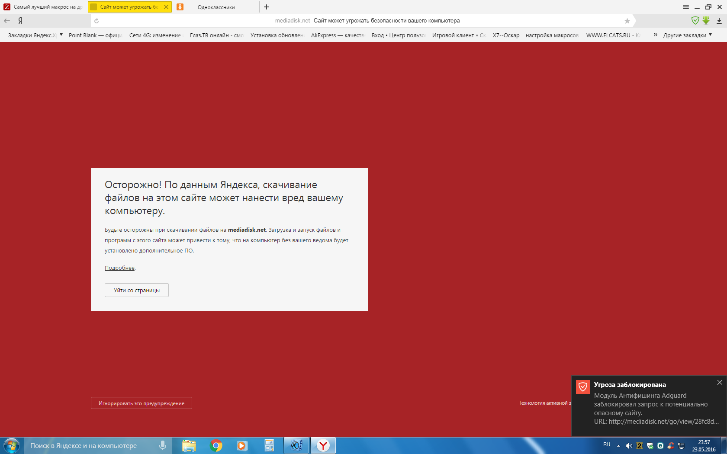
Task: Activate voice search microphone in taskbar
Action: point(163,445)
